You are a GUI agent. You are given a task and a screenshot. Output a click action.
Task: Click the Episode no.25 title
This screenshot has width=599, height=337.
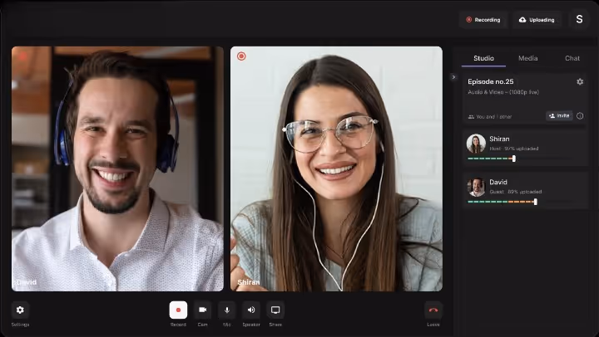[x=491, y=81]
